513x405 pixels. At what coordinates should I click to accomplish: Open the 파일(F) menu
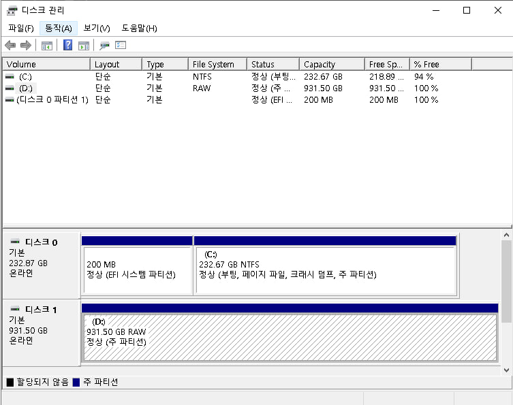point(20,28)
